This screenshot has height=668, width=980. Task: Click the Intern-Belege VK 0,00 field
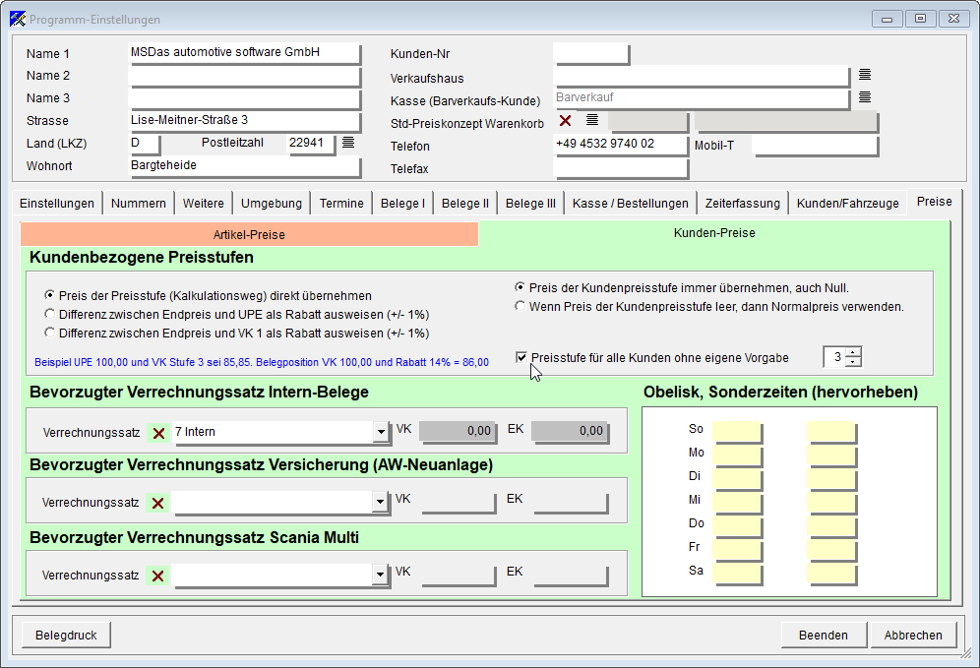point(458,431)
